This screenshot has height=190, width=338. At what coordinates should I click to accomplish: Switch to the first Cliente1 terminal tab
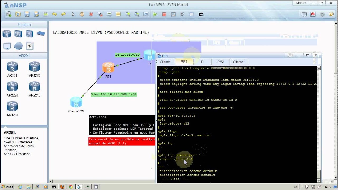point(166,62)
